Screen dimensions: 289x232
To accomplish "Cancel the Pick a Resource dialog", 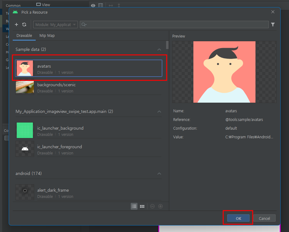I will [264, 218].
